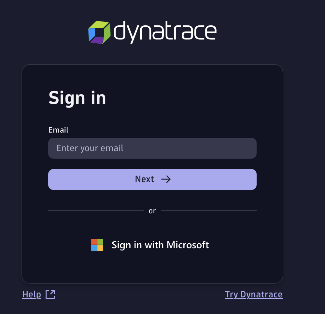Click the Sign in with Microsoft label text

pos(160,245)
